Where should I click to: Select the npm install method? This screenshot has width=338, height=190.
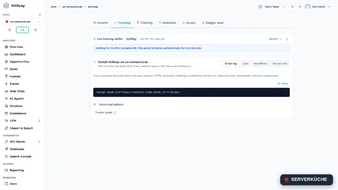[245, 63]
